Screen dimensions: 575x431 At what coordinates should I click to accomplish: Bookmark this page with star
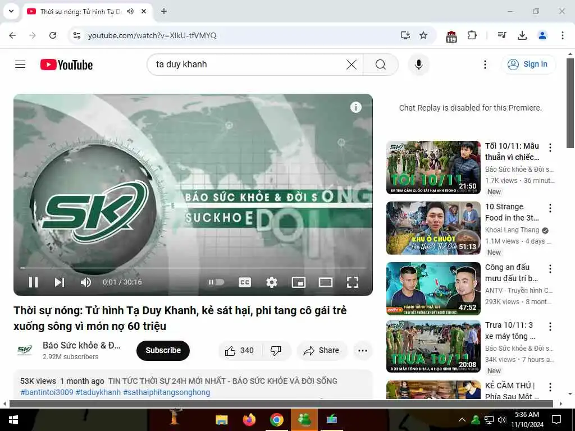click(423, 35)
